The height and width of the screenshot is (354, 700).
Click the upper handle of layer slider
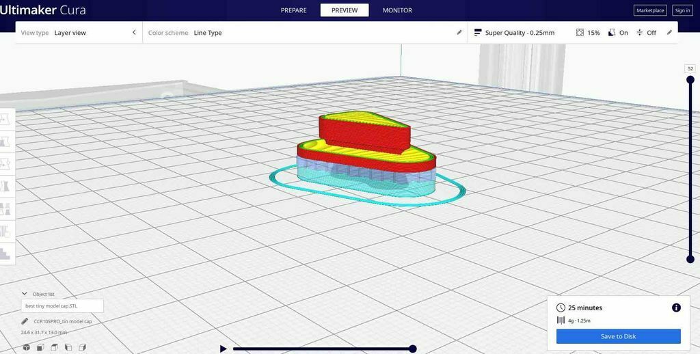690,80
